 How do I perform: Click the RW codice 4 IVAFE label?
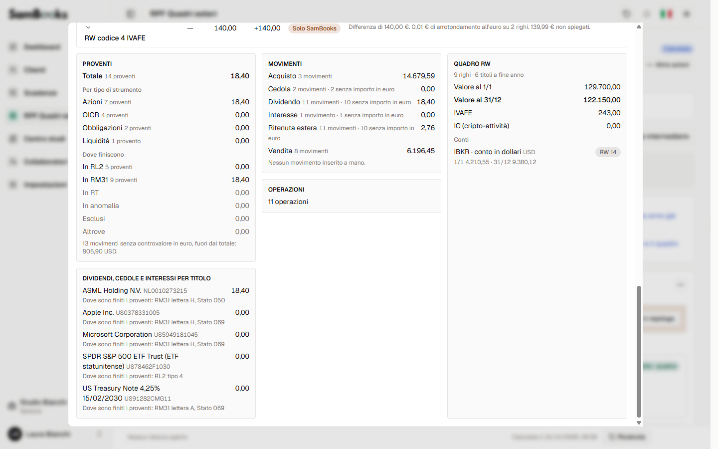(x=115, y=38)
